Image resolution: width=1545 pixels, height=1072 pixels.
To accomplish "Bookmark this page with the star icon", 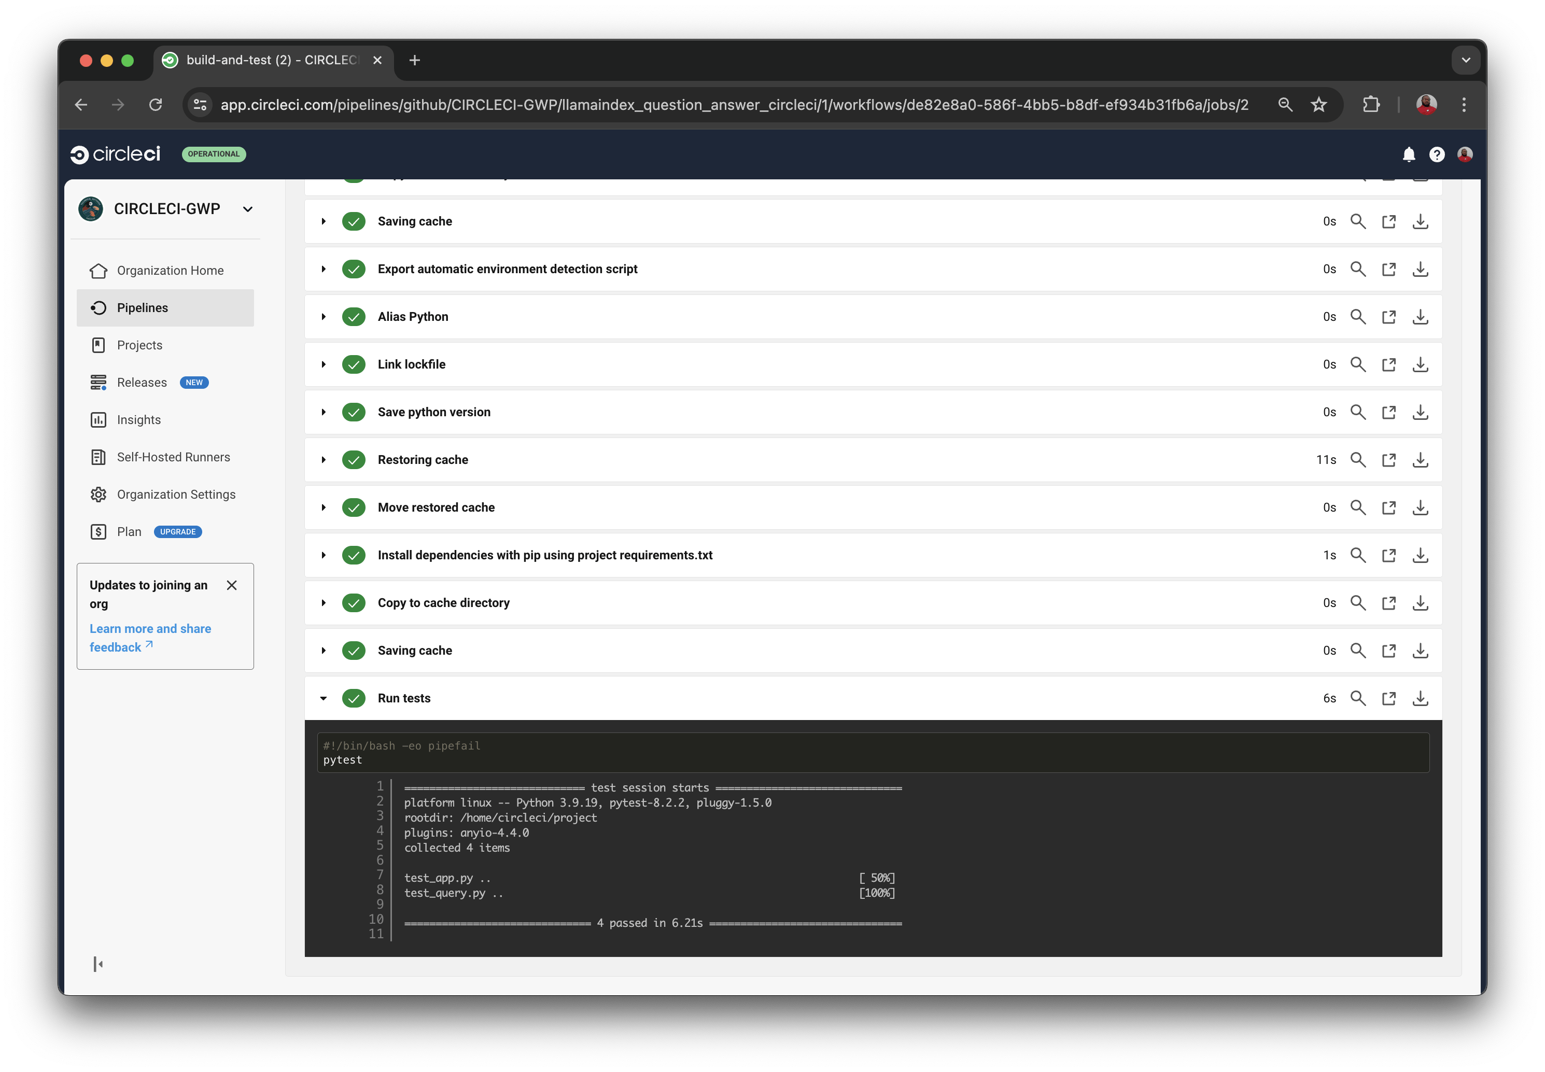I will [x=1318, y=105].
